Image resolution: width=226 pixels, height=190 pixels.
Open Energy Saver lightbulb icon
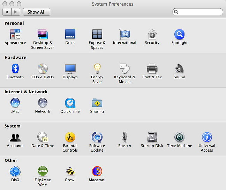pyautogui.click(x=97, y=68)
